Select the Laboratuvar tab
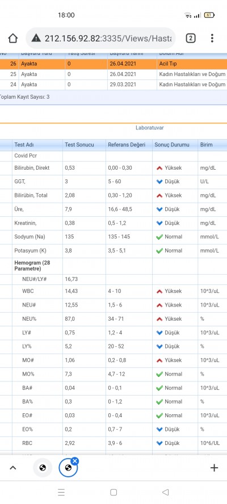 149,128
